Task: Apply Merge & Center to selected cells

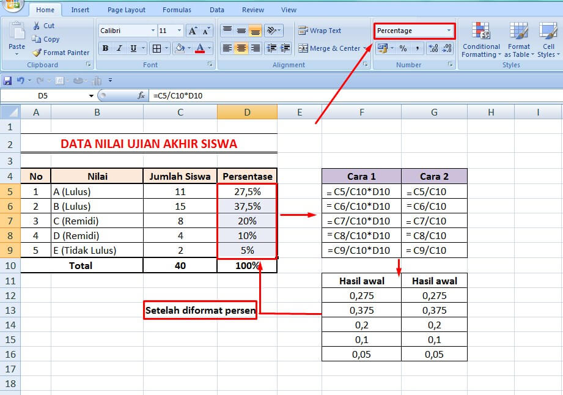Action: (331, 48)
